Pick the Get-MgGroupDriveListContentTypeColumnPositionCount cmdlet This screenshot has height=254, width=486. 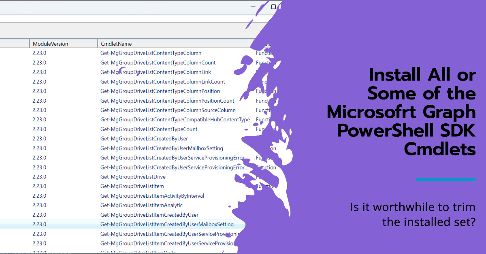point(167,101)
